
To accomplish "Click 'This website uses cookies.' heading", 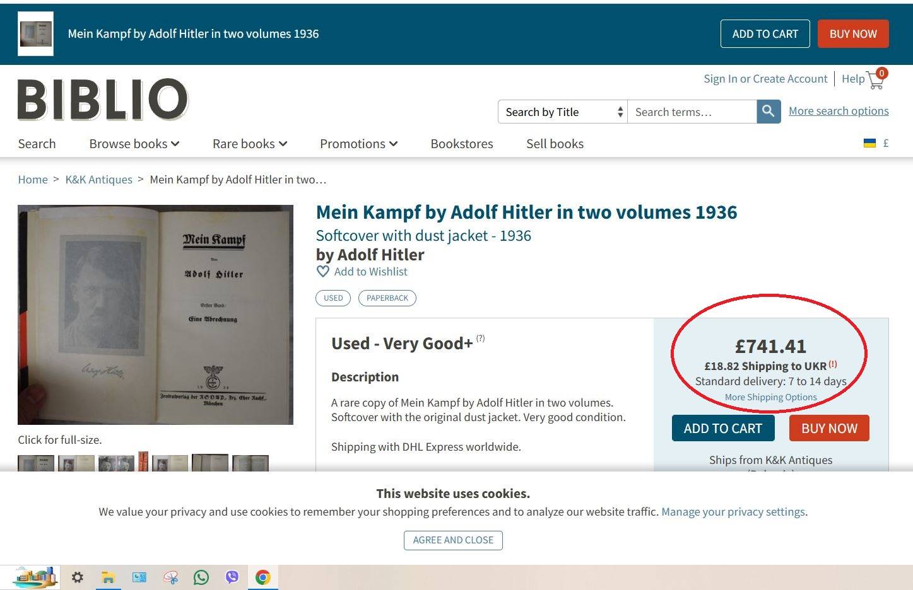I will (453, 494).
